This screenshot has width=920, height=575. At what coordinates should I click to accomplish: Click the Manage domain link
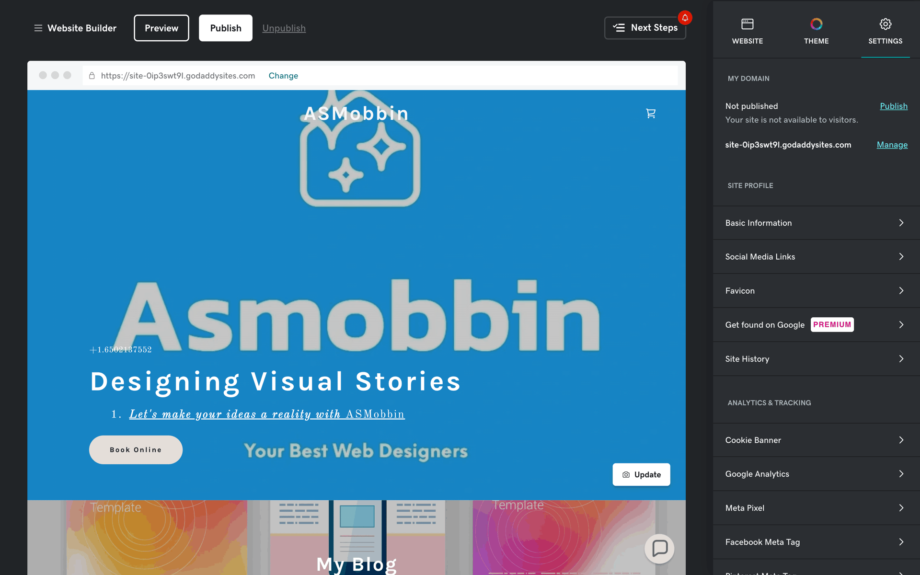892,145
